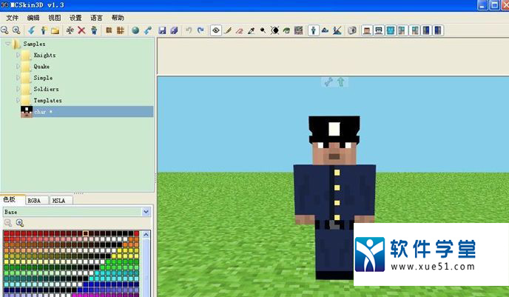Toggle head visibility face icon
The height and width of the screenshot is (297, 509).
pos(367,30)
